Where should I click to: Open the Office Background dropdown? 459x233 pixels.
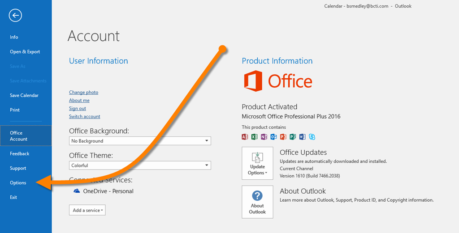(x=140, y=141)
